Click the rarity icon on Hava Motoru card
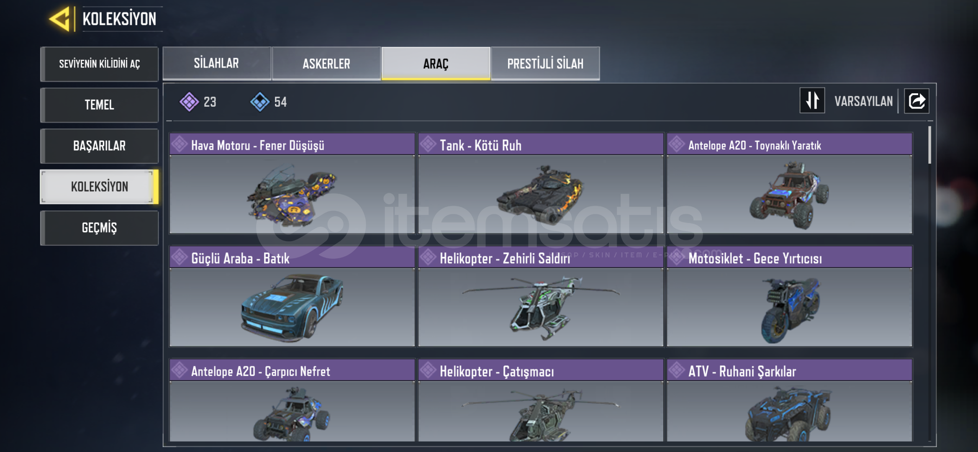The width and height of the screenshot is (978, 452). [x=180, y=144]
